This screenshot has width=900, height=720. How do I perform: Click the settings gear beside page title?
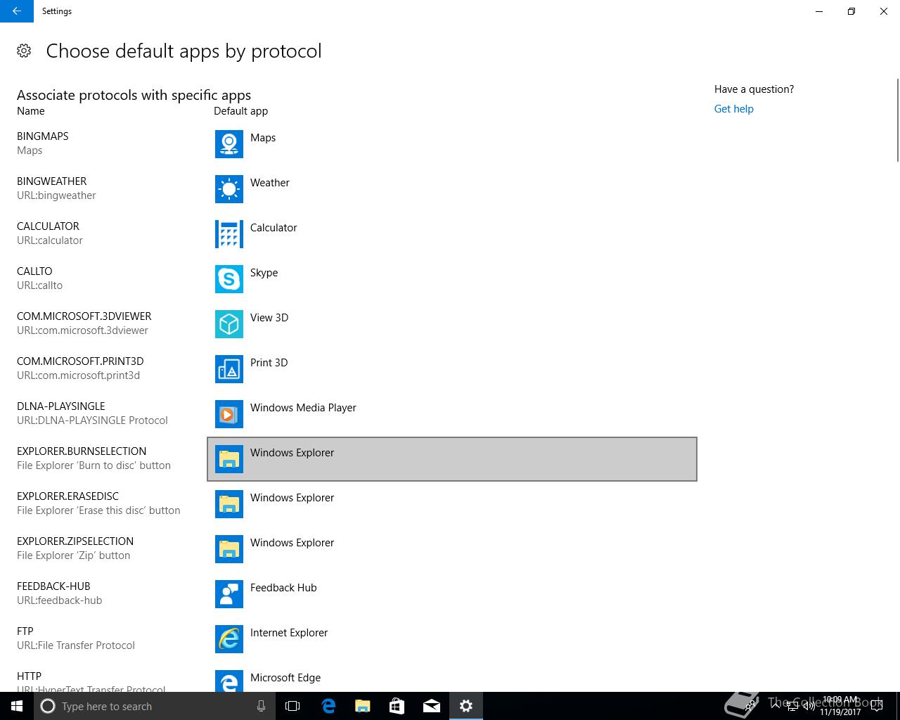click(x=24, y=51)
